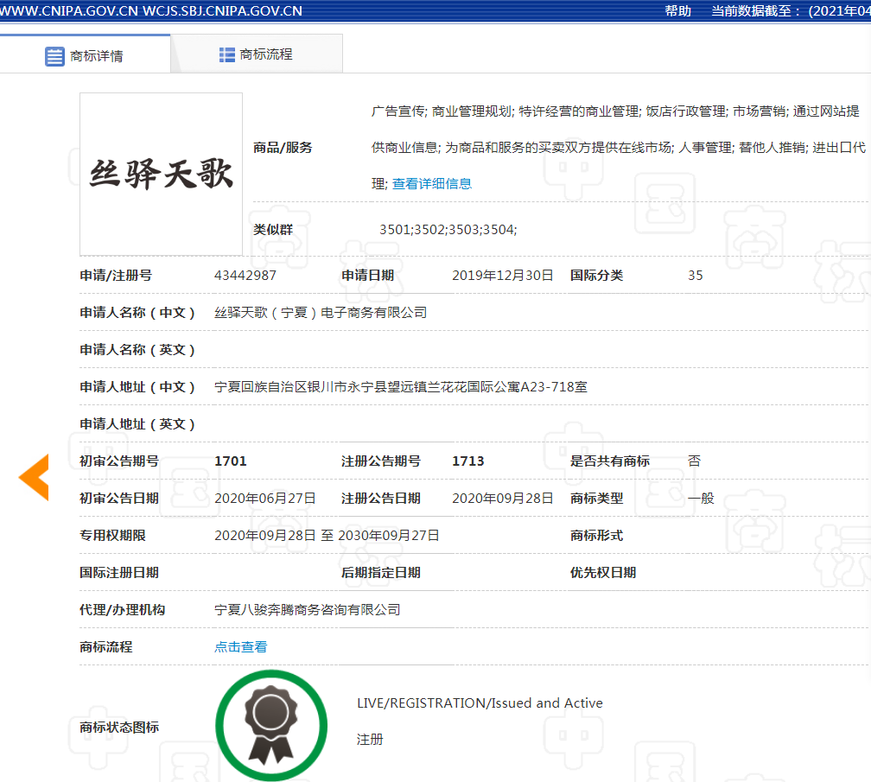Click the applicant address starting 宁夏回族自治区
Viewport: 871px width, 782px height.
(401, 386)
